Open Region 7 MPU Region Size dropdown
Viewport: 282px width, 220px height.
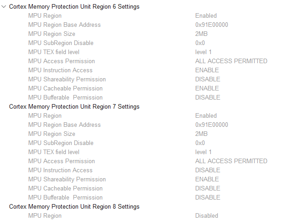(x=201, y=134)
